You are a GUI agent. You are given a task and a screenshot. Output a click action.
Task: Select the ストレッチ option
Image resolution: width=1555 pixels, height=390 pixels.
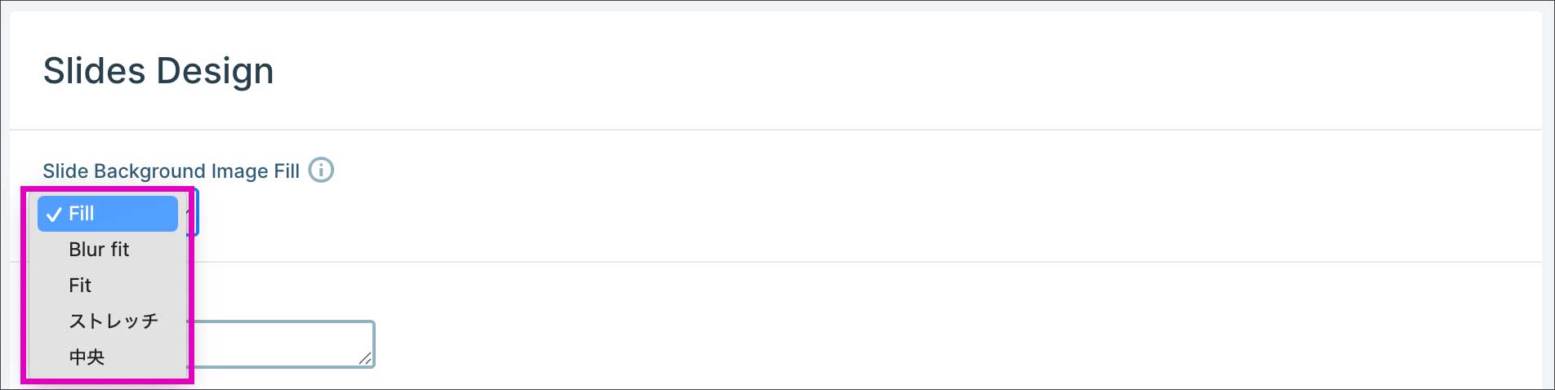pos(114,321)
